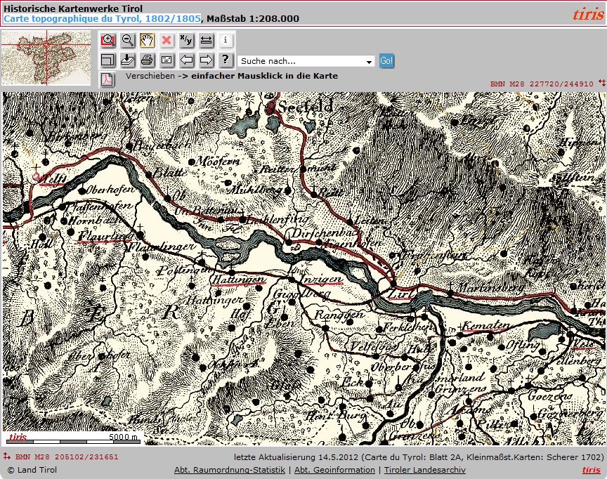
Task: Go to previous map view arrow
Action: pyautogui.click(x=186, y=60)
